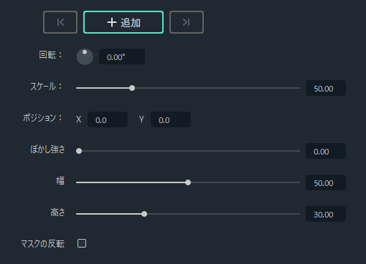366x264 pixels.
Task: Click the 幅 value field 50.00
Action: point(326,182)
